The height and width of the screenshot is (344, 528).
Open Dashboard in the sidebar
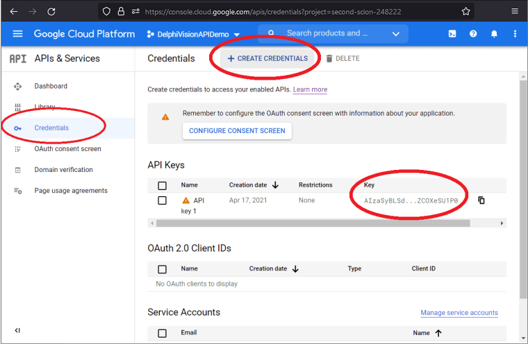coord(51,86)
